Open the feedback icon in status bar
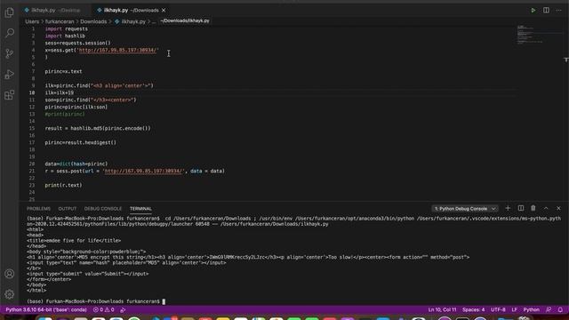Viewport: 569px width, 320px height. pyautogui.click(x=549, y=309)
